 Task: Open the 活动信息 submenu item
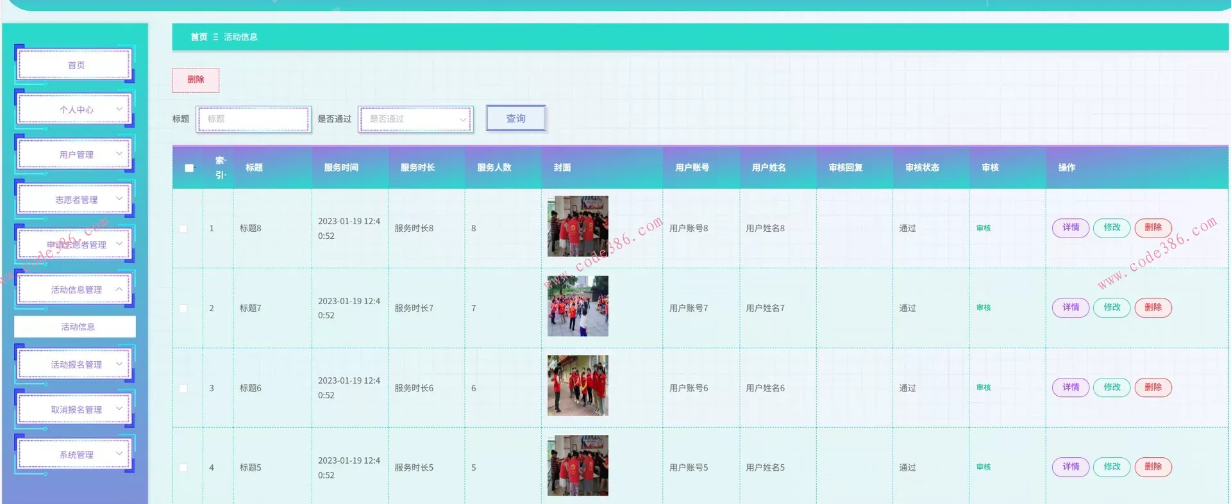click(77, 327)
